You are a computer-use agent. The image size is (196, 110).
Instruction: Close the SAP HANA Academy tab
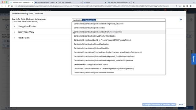click(x=56, y=2)
